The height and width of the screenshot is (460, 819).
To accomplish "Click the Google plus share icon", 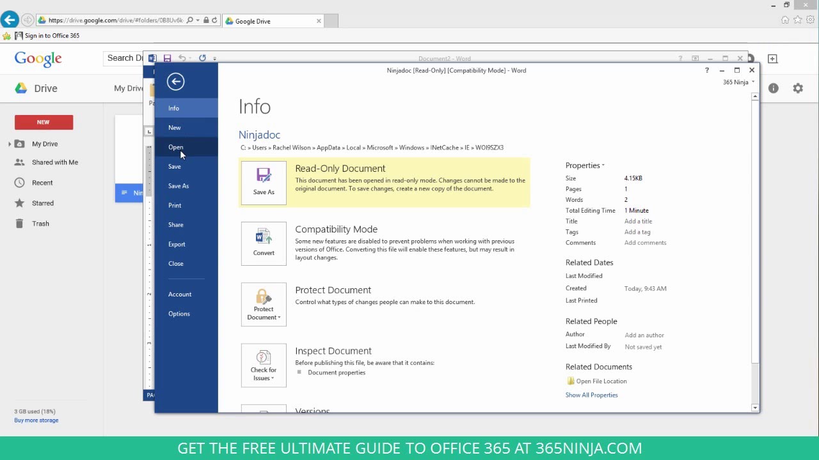I will coord(772,59).
